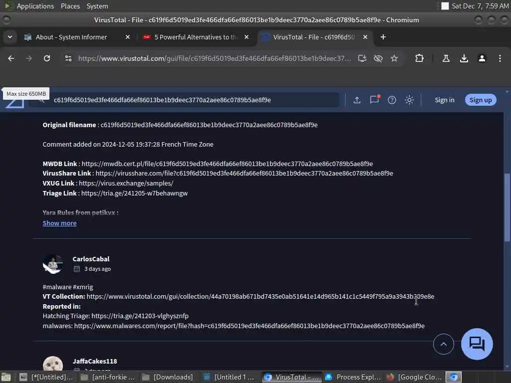Open Chromium downloads
The height and width of the screenshot is (383, 511).
[x=464, y=58]
